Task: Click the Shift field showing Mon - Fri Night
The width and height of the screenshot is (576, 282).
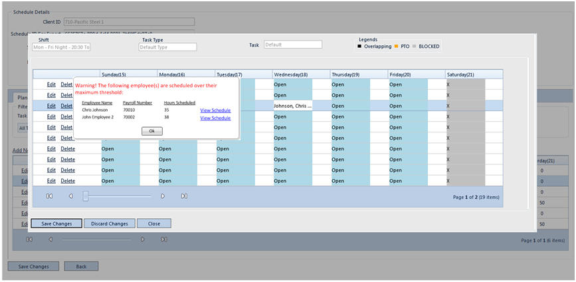Action: [x=61, y=47]
